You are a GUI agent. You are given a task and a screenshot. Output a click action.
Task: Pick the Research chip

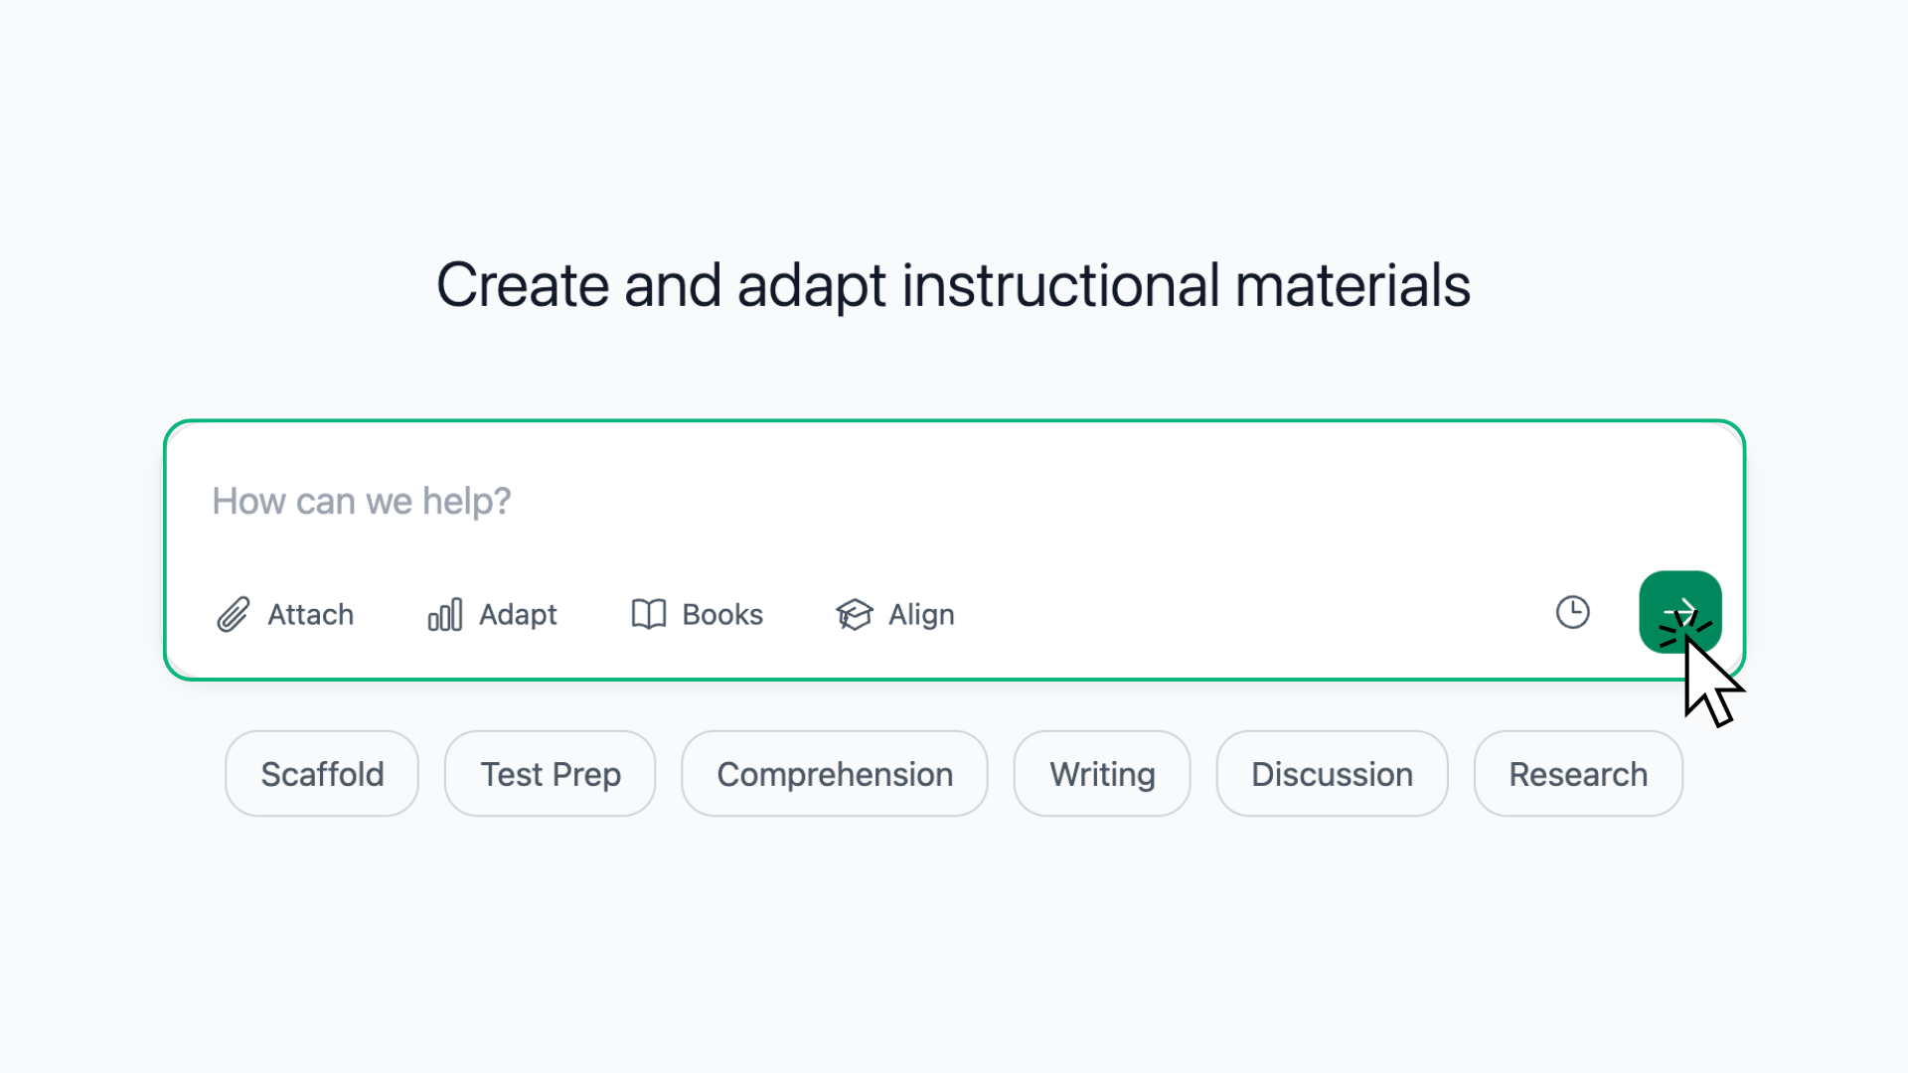coord(1578,774)
